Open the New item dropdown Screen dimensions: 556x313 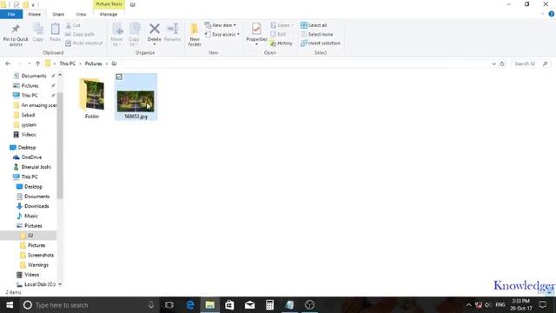point(220,25)
